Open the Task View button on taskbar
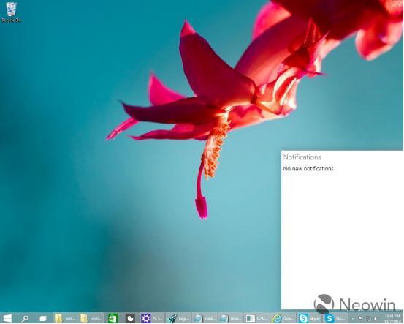This screenshot has height=324, width=404. 43,319
